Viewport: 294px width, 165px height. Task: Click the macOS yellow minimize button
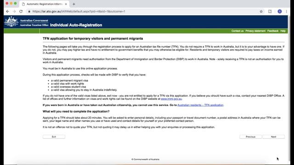(x=11, y=3)
